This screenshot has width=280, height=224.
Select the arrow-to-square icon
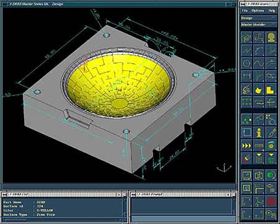coord(259,120)
